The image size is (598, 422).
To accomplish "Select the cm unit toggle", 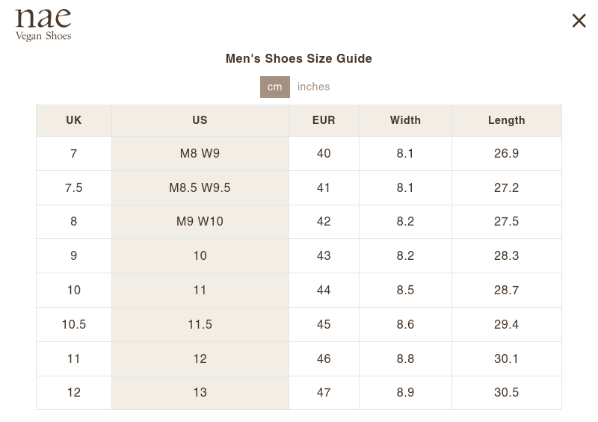I will point(274,87).
